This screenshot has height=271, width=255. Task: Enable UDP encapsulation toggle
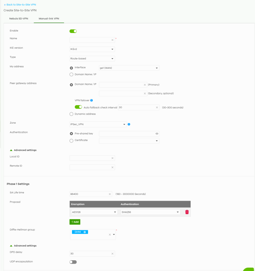tap(73, 262)
